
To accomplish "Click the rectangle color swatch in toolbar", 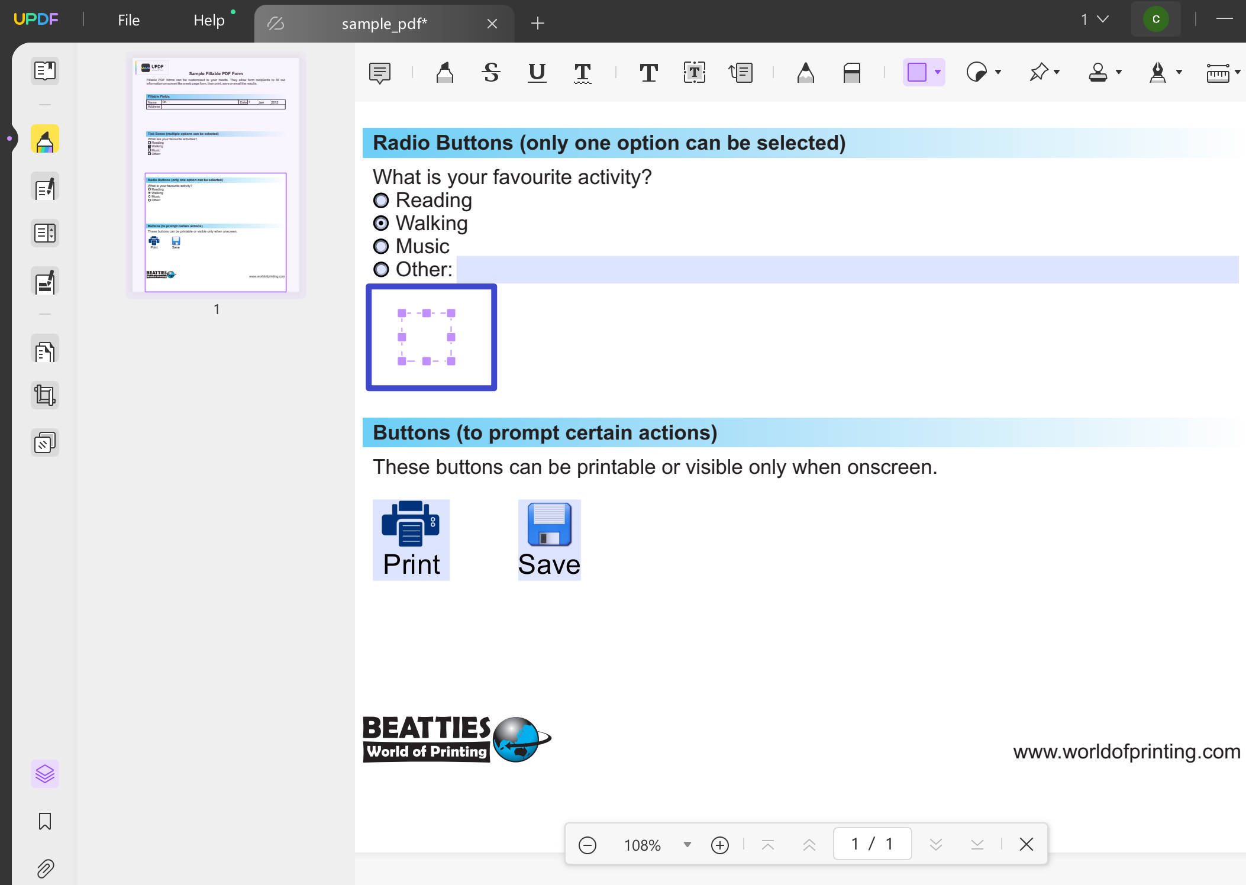I will coord(918,73).
